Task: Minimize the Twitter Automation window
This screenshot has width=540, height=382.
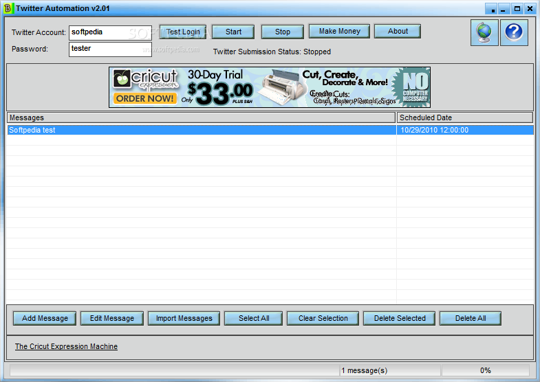Action: click(503, 9)
